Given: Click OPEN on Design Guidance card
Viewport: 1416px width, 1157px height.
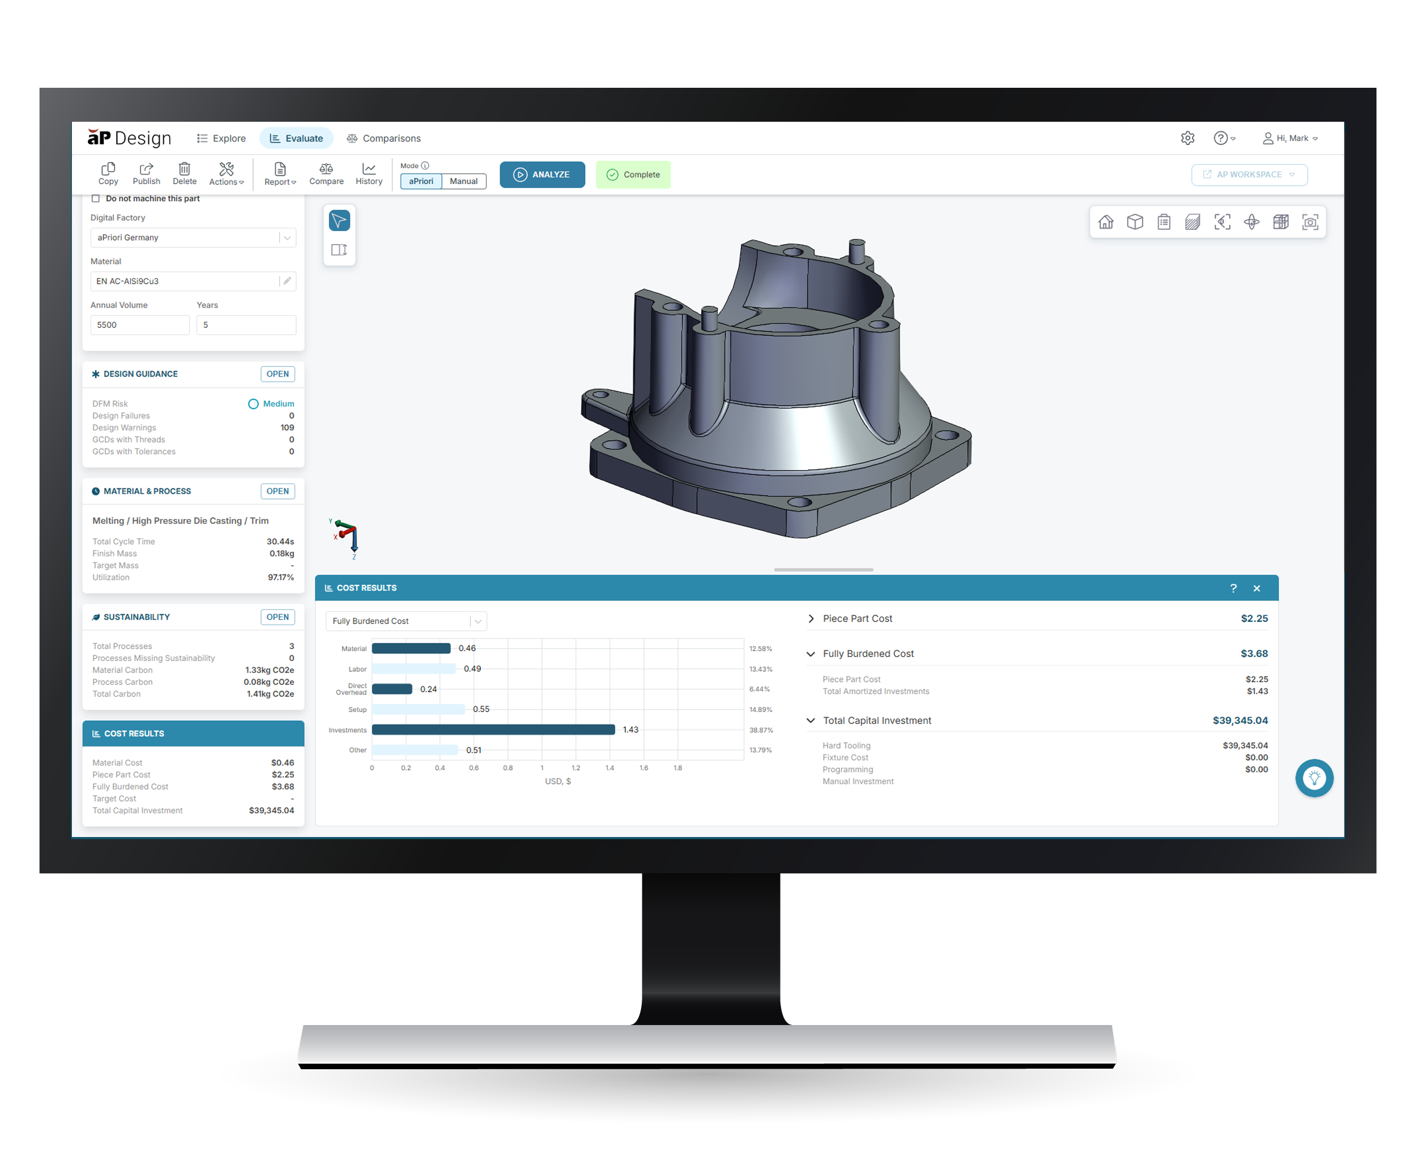Looking at the screenshot, I should point(278,374).
